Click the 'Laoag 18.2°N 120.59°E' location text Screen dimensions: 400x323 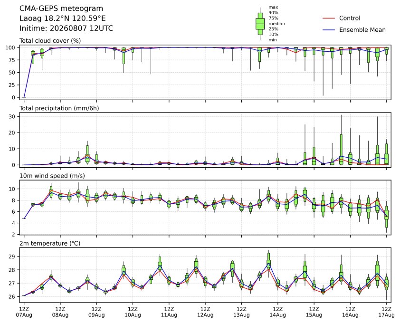pos(63,19)
